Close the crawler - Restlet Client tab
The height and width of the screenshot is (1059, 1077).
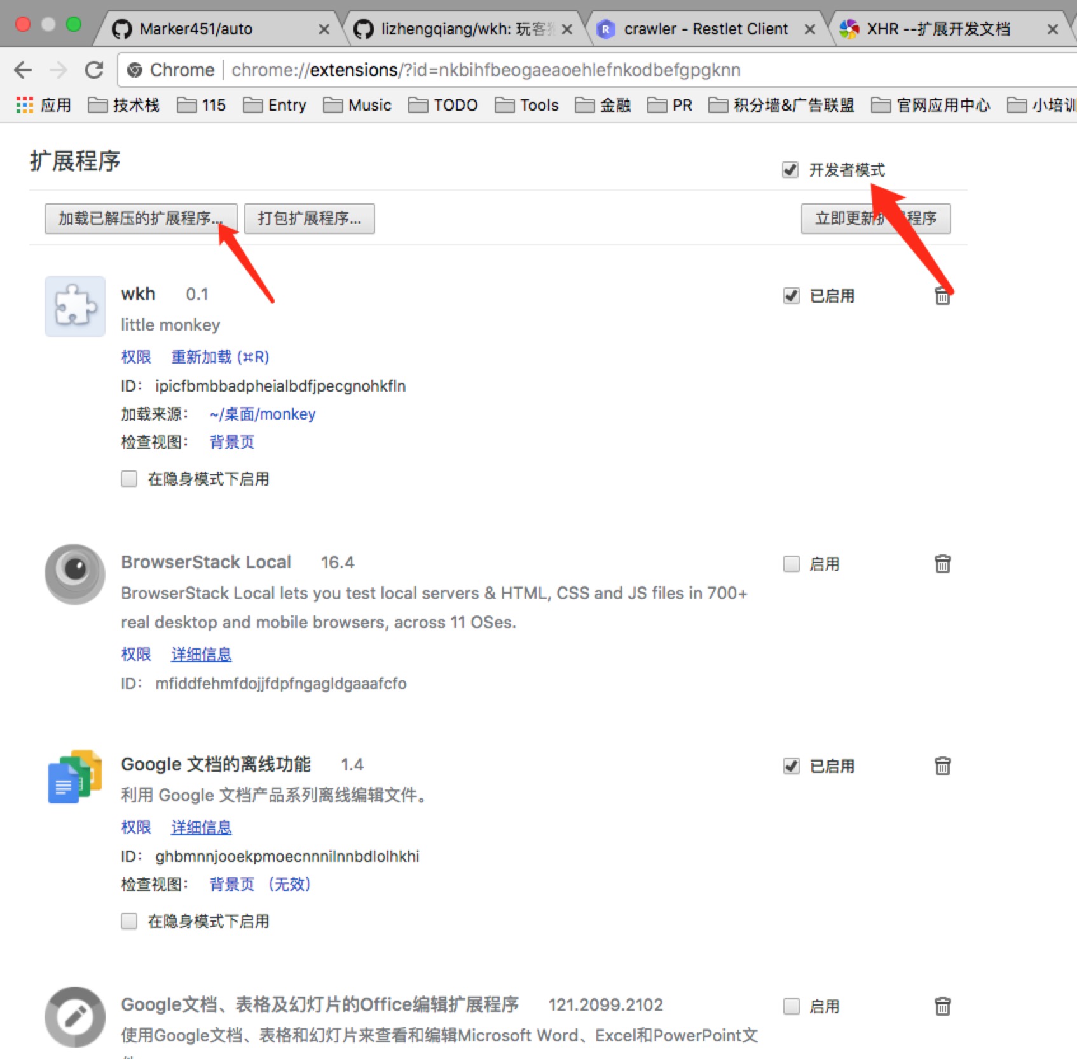pos(809,29)
